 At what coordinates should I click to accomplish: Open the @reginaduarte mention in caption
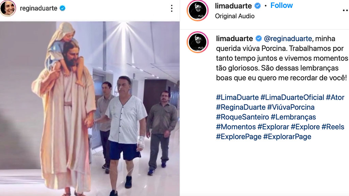[288, 39]
